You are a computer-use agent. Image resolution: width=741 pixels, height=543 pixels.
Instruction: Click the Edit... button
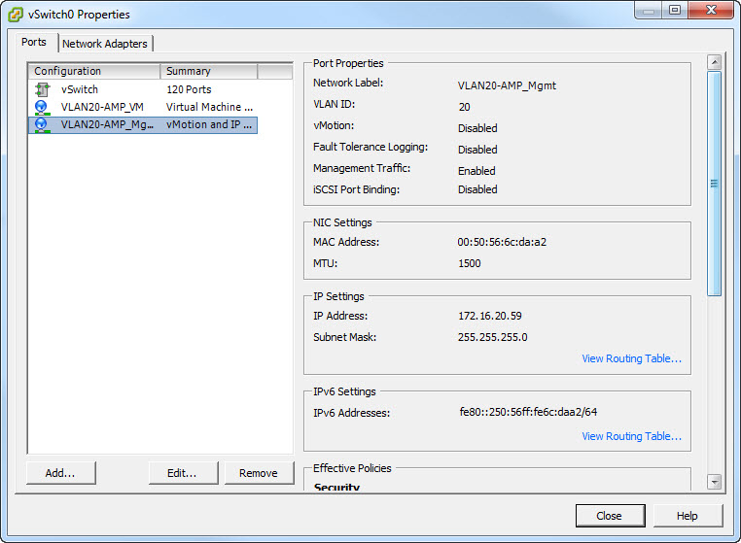pyautogui.click(x=183, y=473)
